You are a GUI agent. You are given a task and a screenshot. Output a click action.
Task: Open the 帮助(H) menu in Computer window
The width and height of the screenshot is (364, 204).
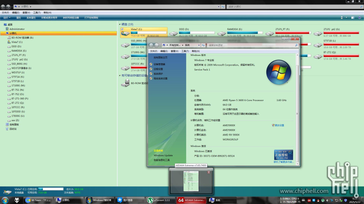click(x=48, y=13)
